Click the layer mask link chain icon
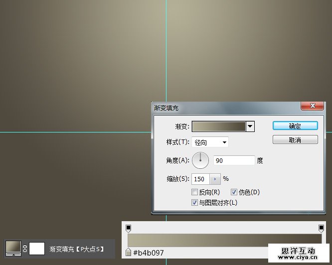Image resolution: width=332 pixels, height=265 pixels. tap(25, 248)
